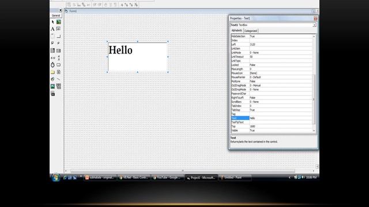Click the Left property value 3120
Viewport: 369px width, 207px height.
tap(281, 44)
